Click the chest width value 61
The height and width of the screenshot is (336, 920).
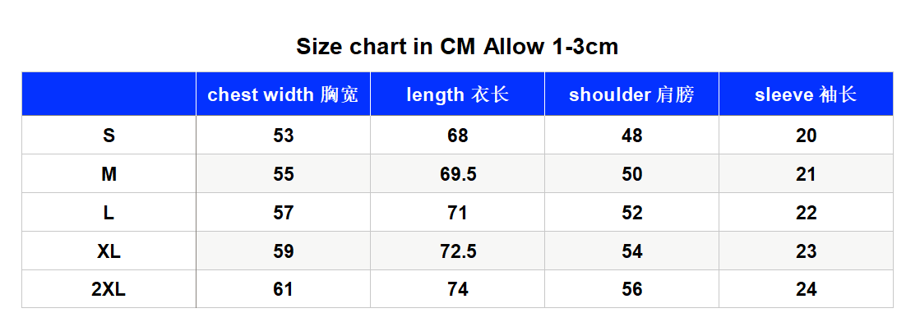(283, 289)
